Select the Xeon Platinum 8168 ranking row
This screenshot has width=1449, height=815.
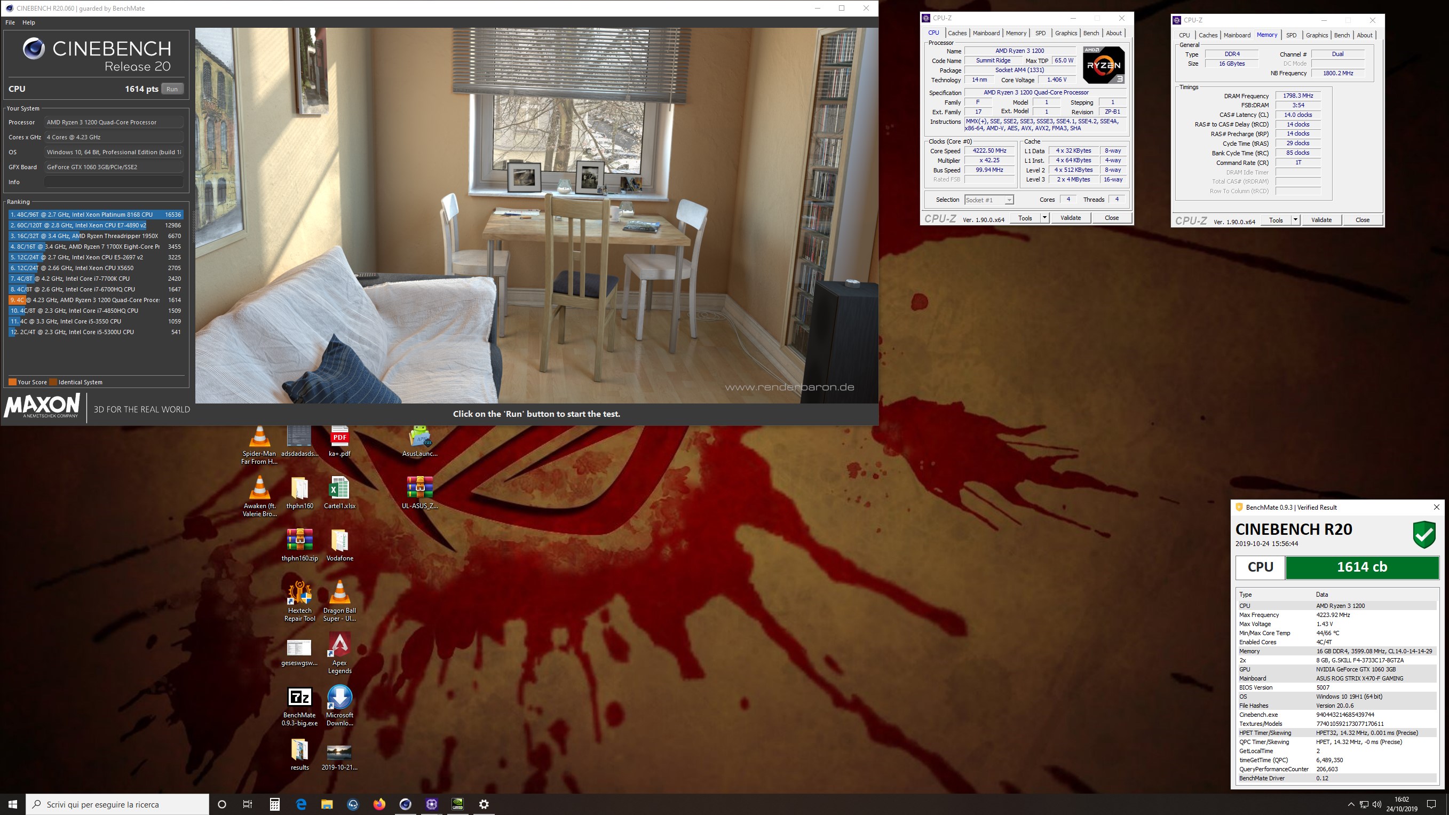96,215
